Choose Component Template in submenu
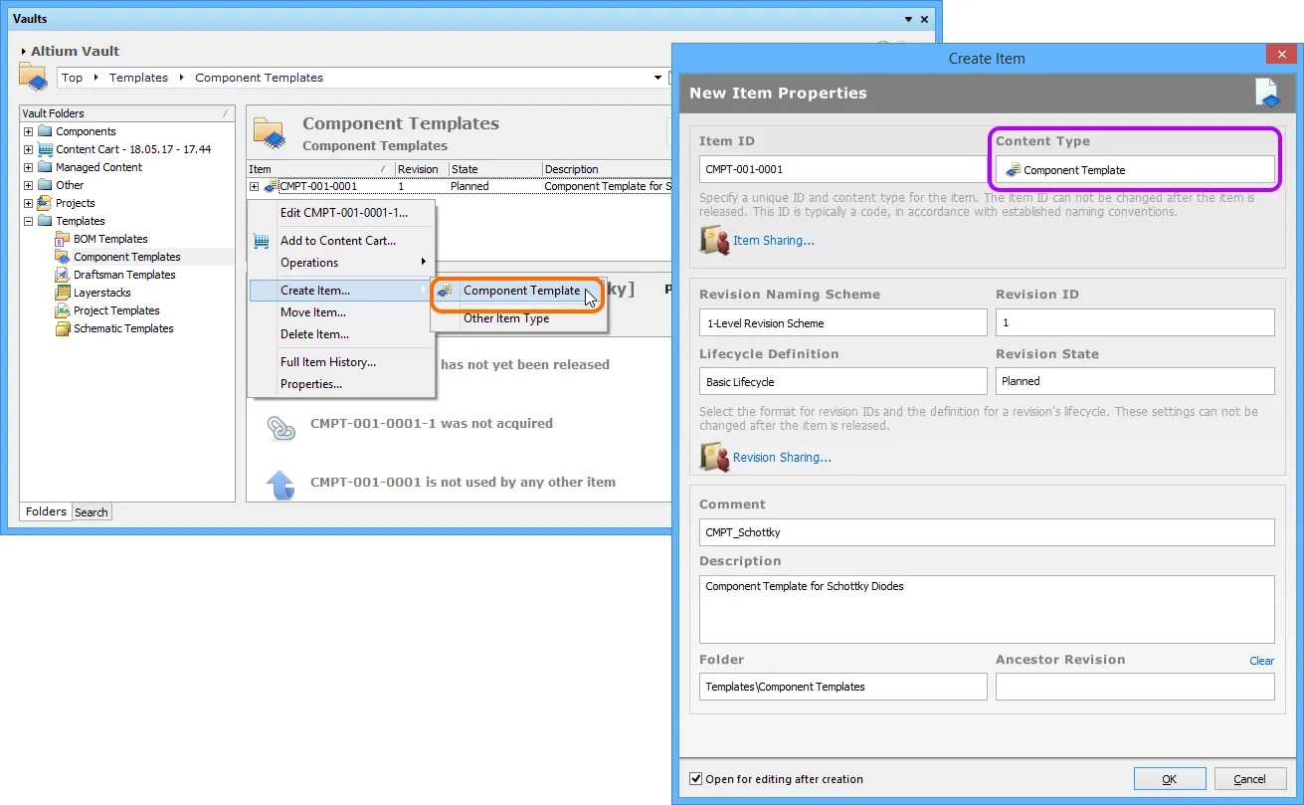The height and width of the screenshot is (805, 1304). tap(517, 291)
